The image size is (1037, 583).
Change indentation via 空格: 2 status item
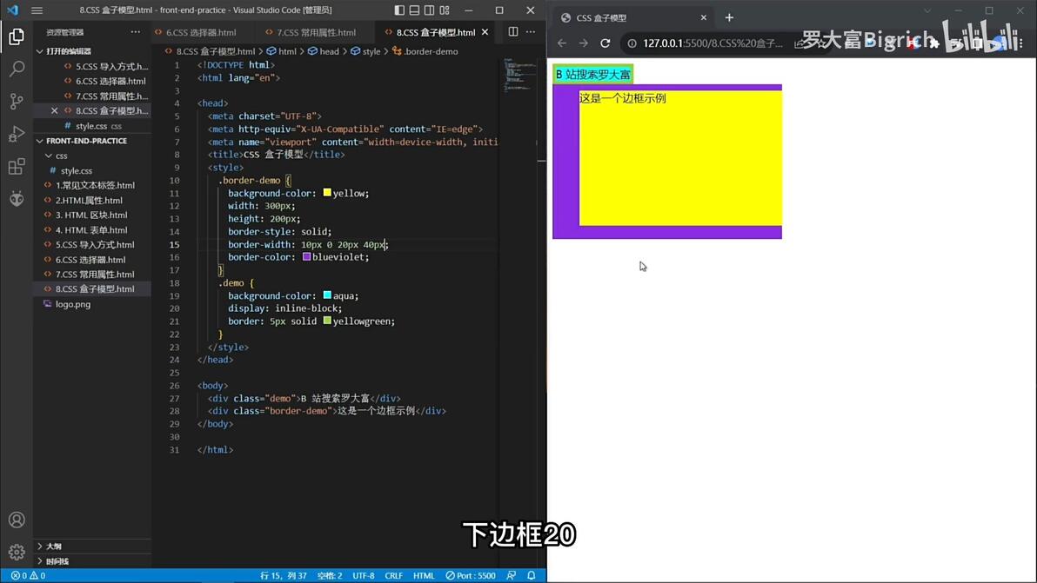pyautogui.click(x=330, y=576)
